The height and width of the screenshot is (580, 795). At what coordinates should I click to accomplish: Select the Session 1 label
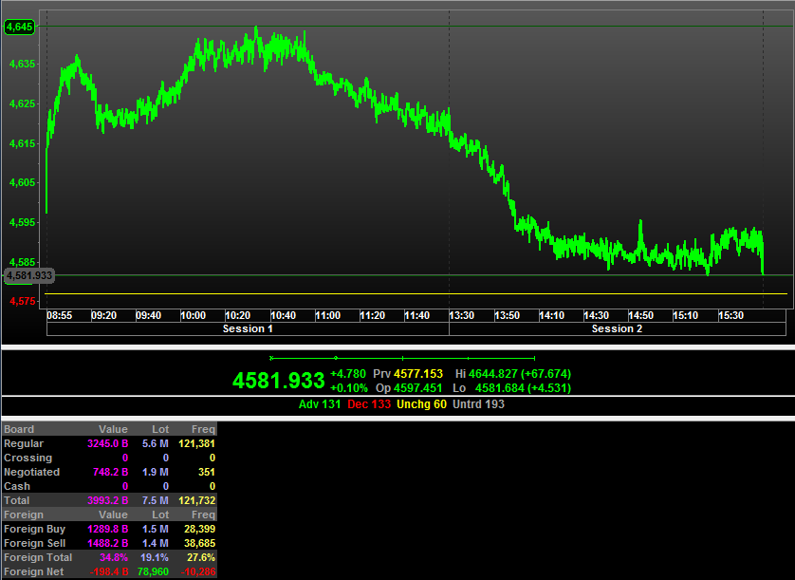coord(248,328)
